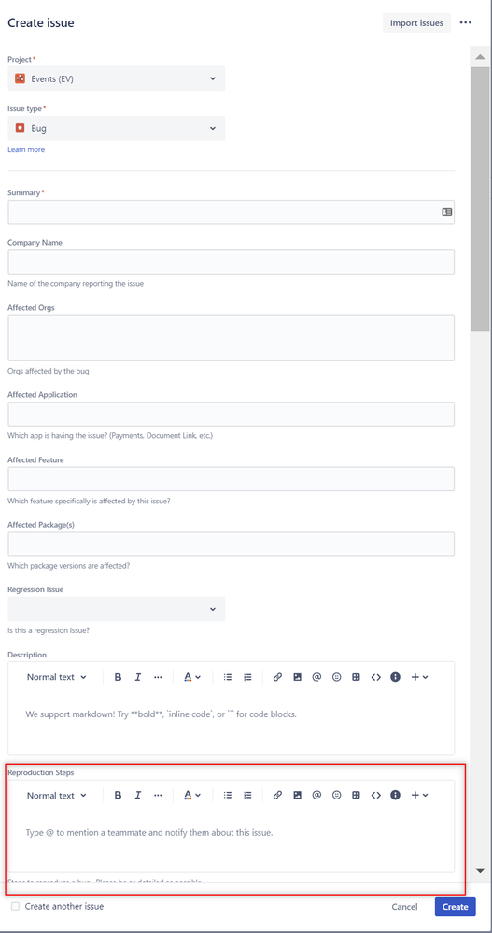Insert code snippet in Description editor

(x=375, y=677)
